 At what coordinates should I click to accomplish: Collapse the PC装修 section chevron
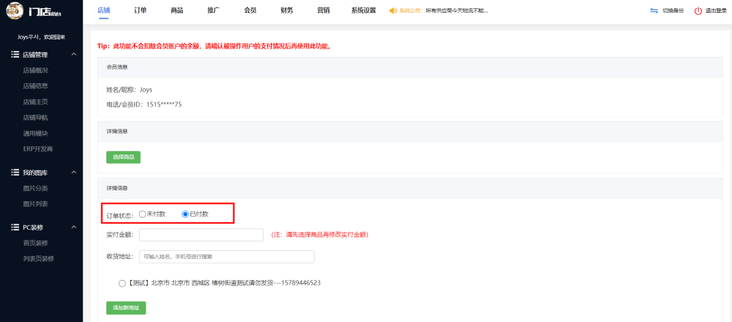74,227
